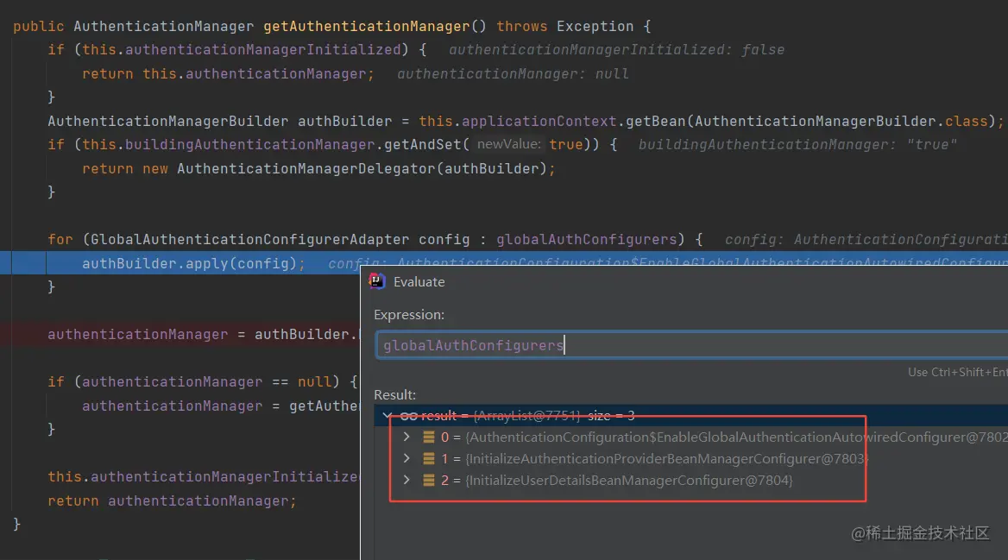Image resolution: width=1008 pixels, height=560 pixels.
Task: Click the newValue: parameter hint
Action: tap(508, 144)
